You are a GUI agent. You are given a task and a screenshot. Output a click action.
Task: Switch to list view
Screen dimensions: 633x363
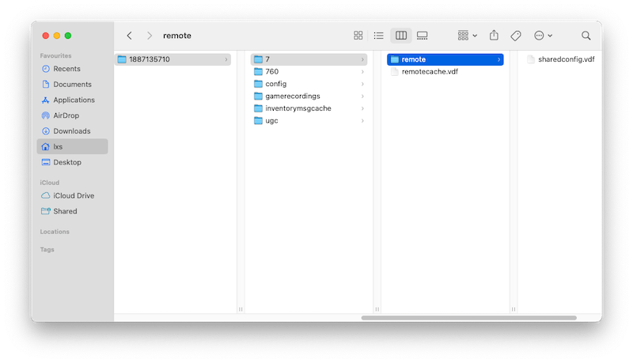pyautogui.click(x=379, y=36)
